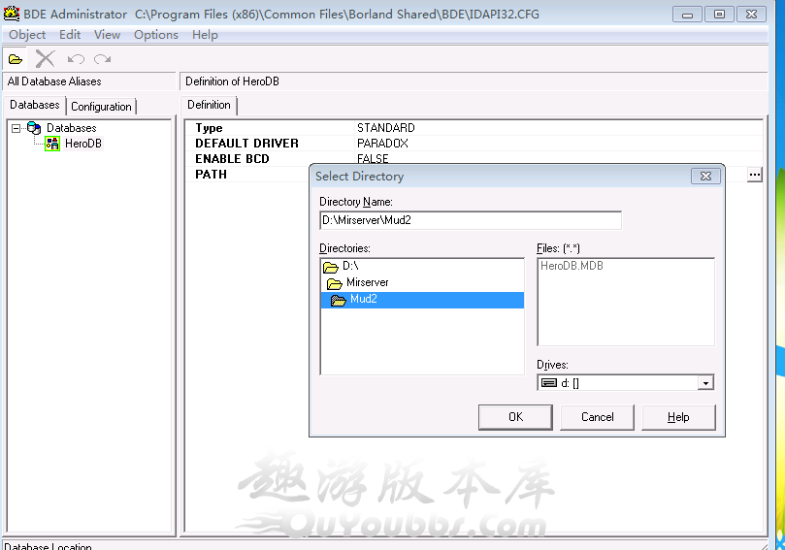Select D:\ in the Directories list
The width and height of the screenshot is (785, 550).
tap(350, 266)
